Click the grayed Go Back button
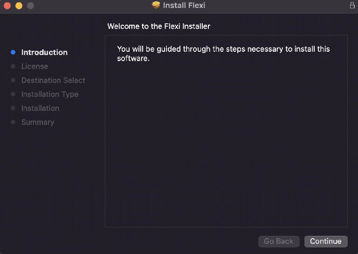This screenshot has width=358, height=254. coord(279,241)
